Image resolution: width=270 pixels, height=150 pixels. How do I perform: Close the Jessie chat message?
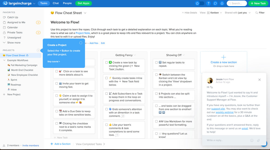click(259, 80)
